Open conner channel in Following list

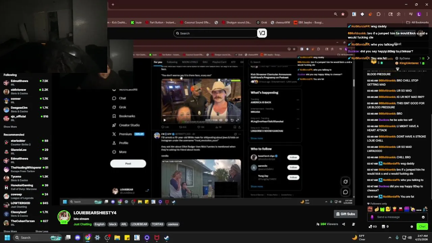tap(26, 101)
